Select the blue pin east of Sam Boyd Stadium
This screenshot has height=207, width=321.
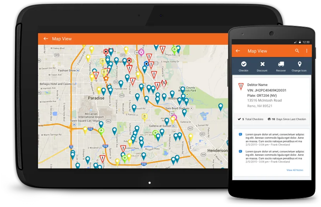tap(220, 107)
